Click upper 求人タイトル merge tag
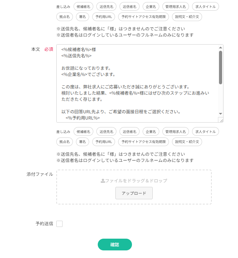The image size is (238, 258). [206, 7]
